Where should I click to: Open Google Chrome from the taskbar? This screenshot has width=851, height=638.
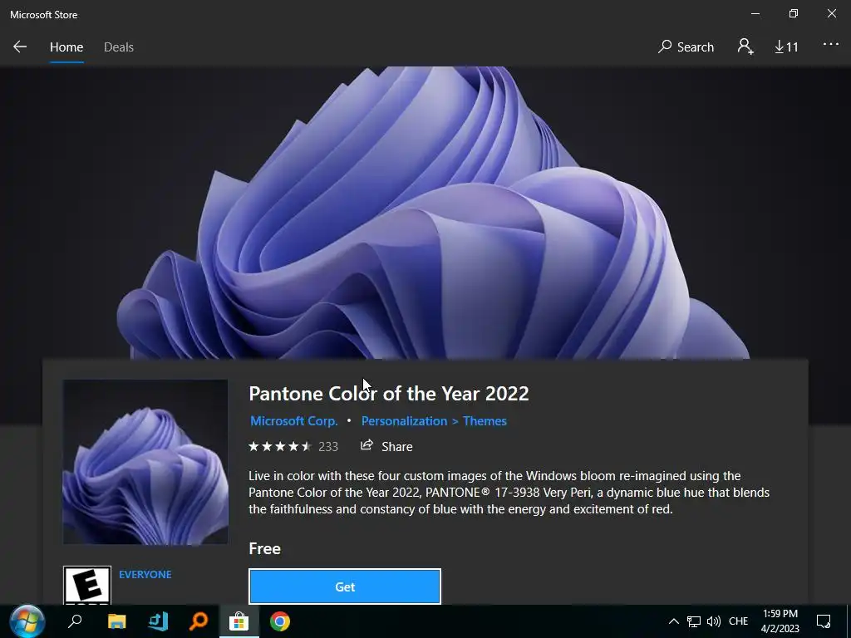[280, 621]
